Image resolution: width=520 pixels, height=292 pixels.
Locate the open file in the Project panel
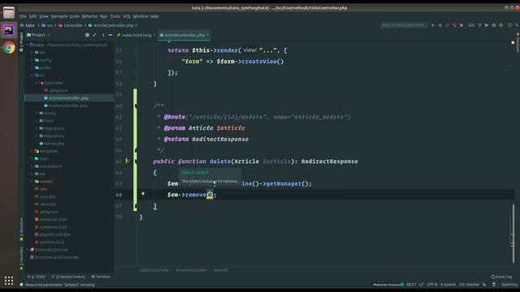[87, 35]
